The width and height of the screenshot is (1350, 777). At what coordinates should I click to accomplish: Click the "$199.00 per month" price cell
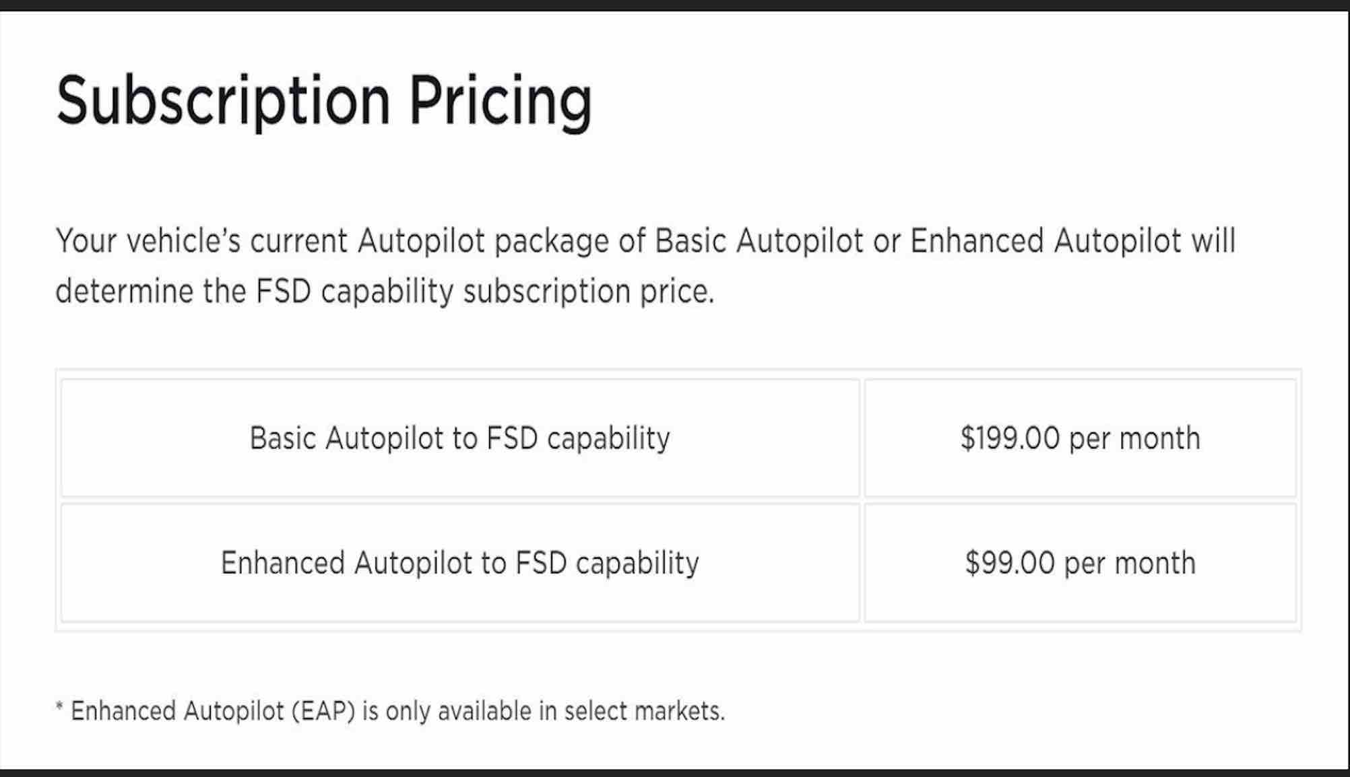1080,438
